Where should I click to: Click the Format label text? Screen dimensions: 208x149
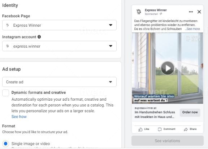tap(9, 126)
